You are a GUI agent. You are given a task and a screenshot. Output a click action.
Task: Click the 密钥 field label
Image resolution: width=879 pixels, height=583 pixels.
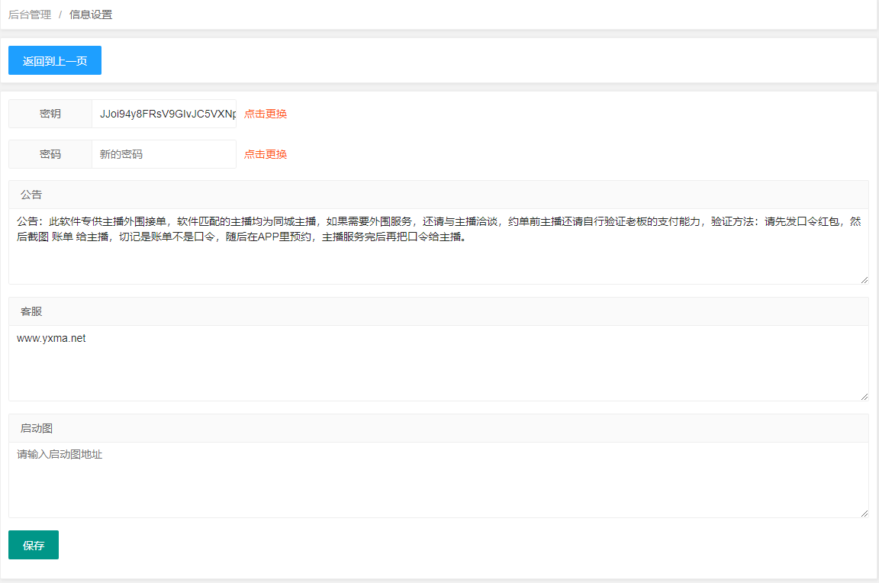click(x=50, y=114)
